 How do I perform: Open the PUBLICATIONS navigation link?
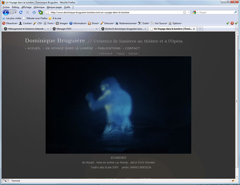pyautogui.click(x=109, y=49)
